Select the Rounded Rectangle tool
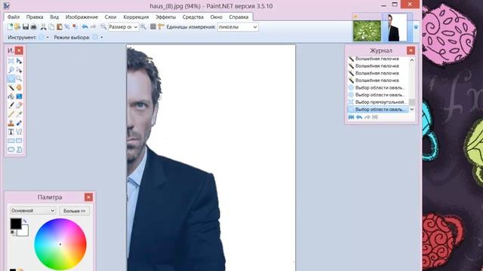 click(19, 141)
